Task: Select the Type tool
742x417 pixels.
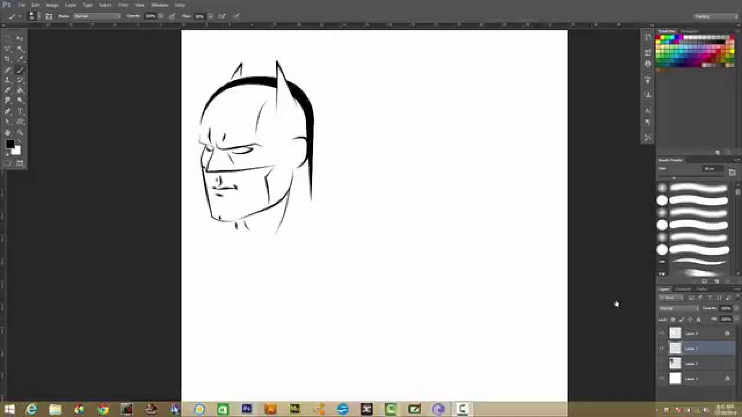Action: tap(20, 111)
